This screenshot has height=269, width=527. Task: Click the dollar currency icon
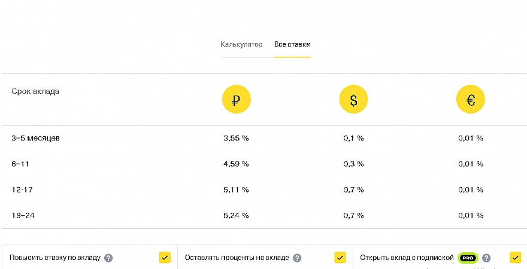(353, 100)
